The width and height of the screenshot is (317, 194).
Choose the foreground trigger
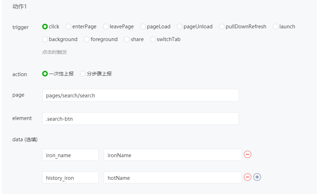87,39
